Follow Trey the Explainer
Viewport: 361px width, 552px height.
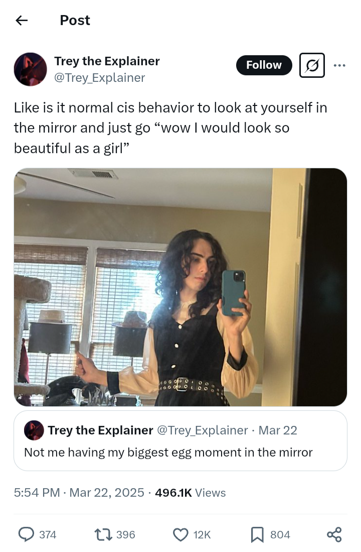tap(264, 65)
